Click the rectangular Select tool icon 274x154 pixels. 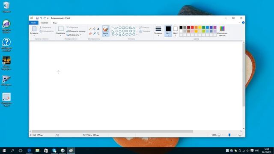(61, 29)
